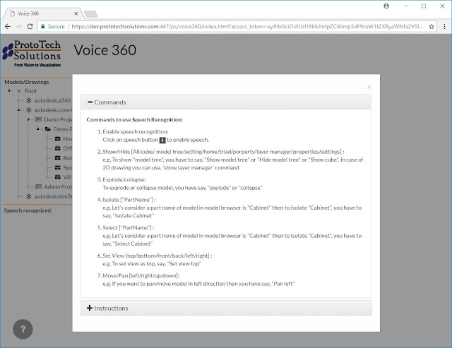Collapse the autodesk.core hub node
The image size is (452, 348).
(x=19, y=110)
